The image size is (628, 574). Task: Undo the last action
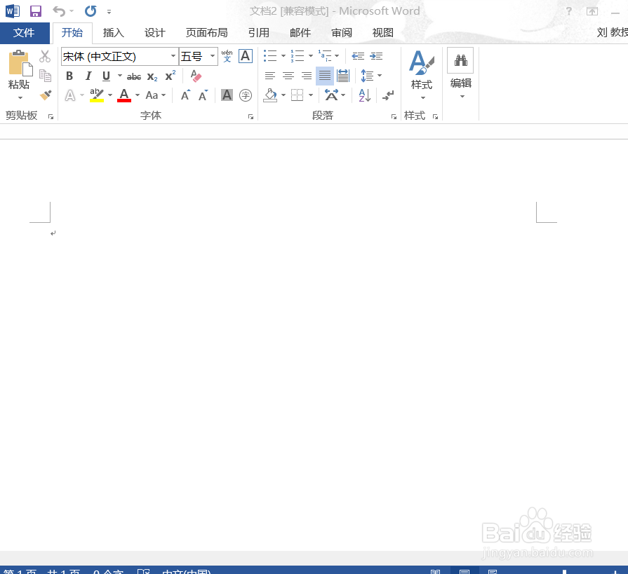(59, 11)
